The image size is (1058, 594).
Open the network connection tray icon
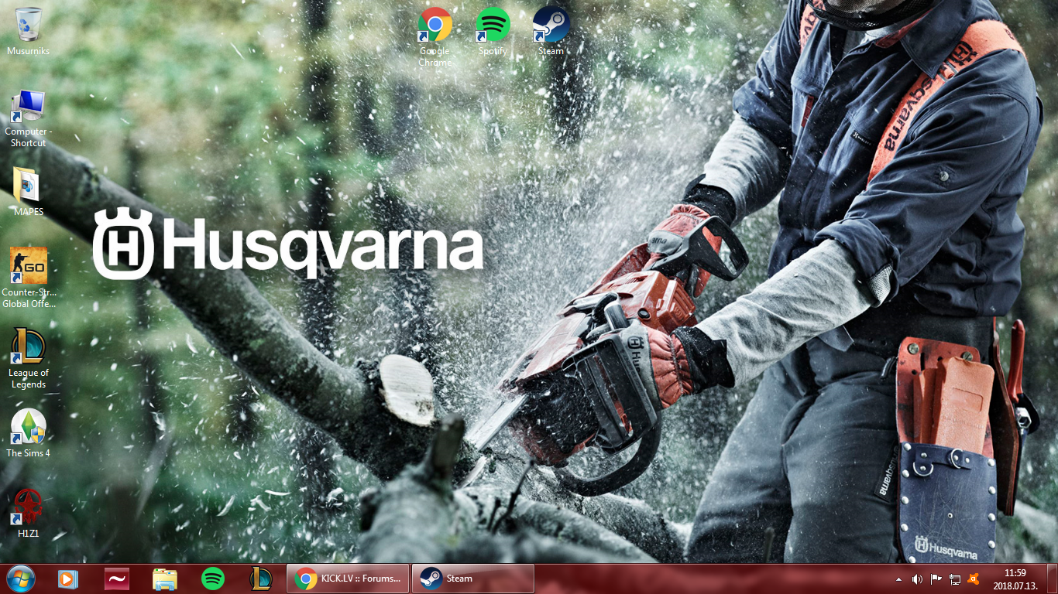pos(955,579)
